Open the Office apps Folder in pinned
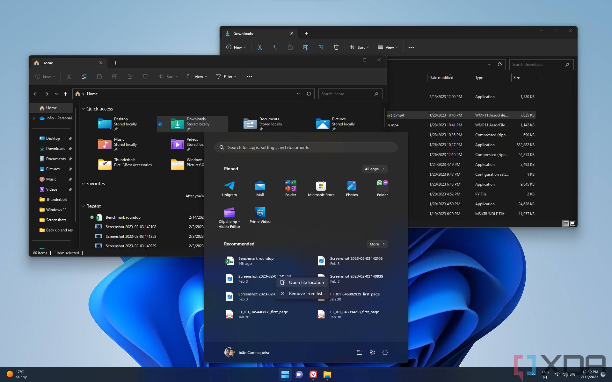The image size is (612, 382). tap(291, 188)
